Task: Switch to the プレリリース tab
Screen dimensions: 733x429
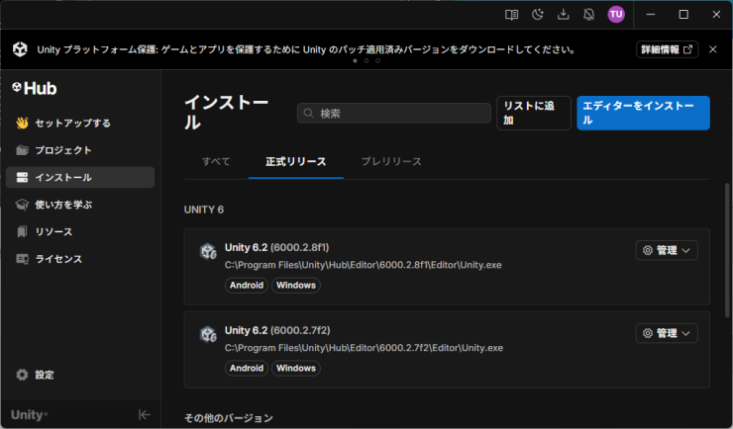Action: pyautogui.click(x=391, y=161)
